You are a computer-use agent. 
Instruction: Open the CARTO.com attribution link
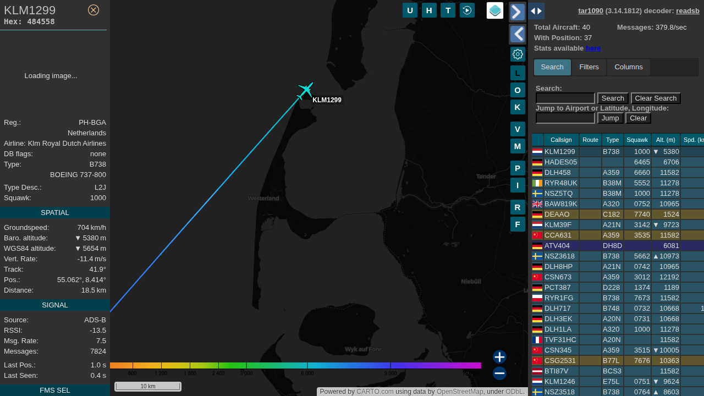375,392
